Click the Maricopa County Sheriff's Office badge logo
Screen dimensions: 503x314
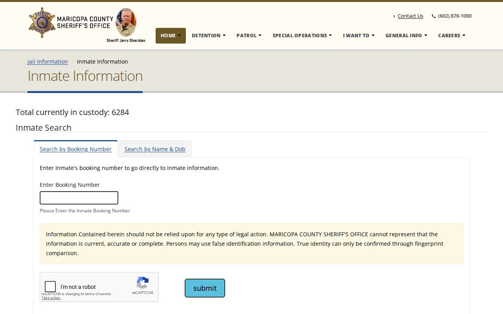(x=42, y=22)
